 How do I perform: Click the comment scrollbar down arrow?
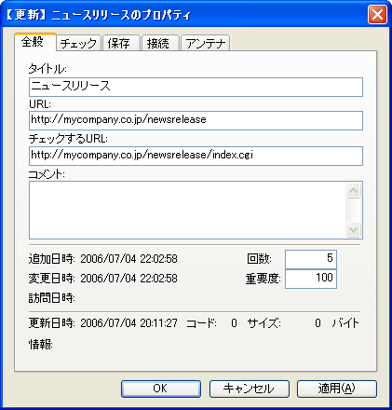(353, 230)
